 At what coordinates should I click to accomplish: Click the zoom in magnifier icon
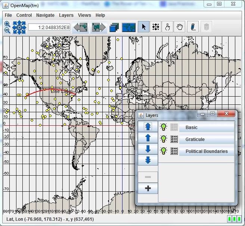pos(7,24)
